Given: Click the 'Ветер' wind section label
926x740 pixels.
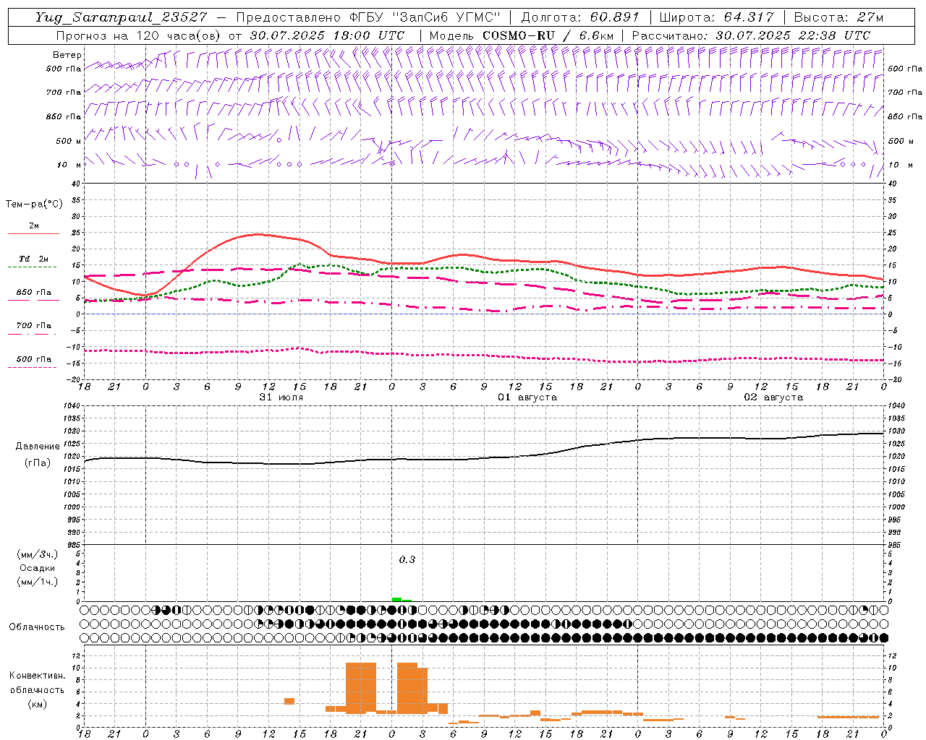Looking at the screenshot, I should tap(67, 55).
